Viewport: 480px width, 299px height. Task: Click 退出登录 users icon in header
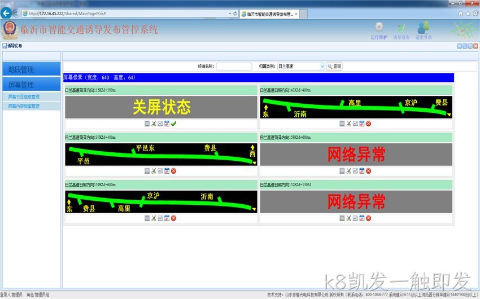(x=424, y=27)
